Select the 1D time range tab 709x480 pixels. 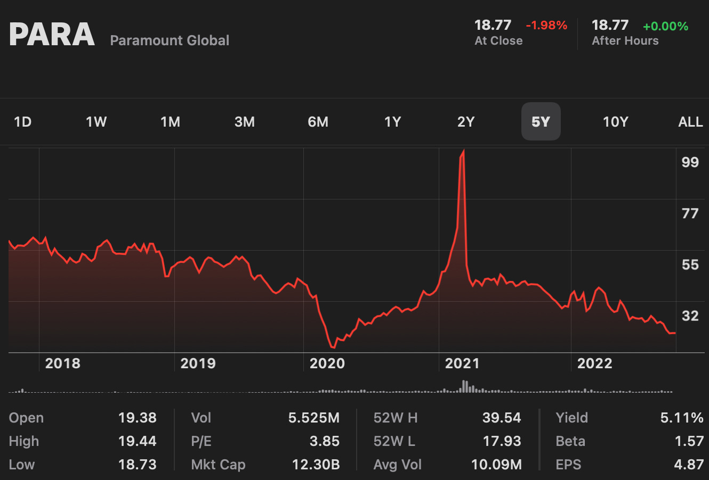click(x=22, y=122)
